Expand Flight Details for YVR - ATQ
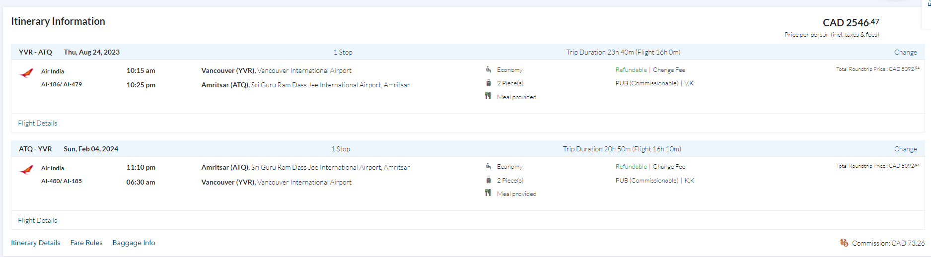The width and height of the screenshot is (931, 257). 38,123
